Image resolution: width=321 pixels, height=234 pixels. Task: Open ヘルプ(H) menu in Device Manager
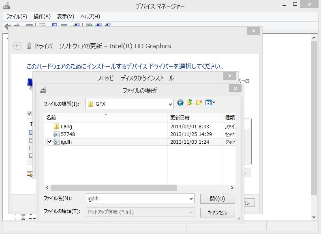click(90, 17)
